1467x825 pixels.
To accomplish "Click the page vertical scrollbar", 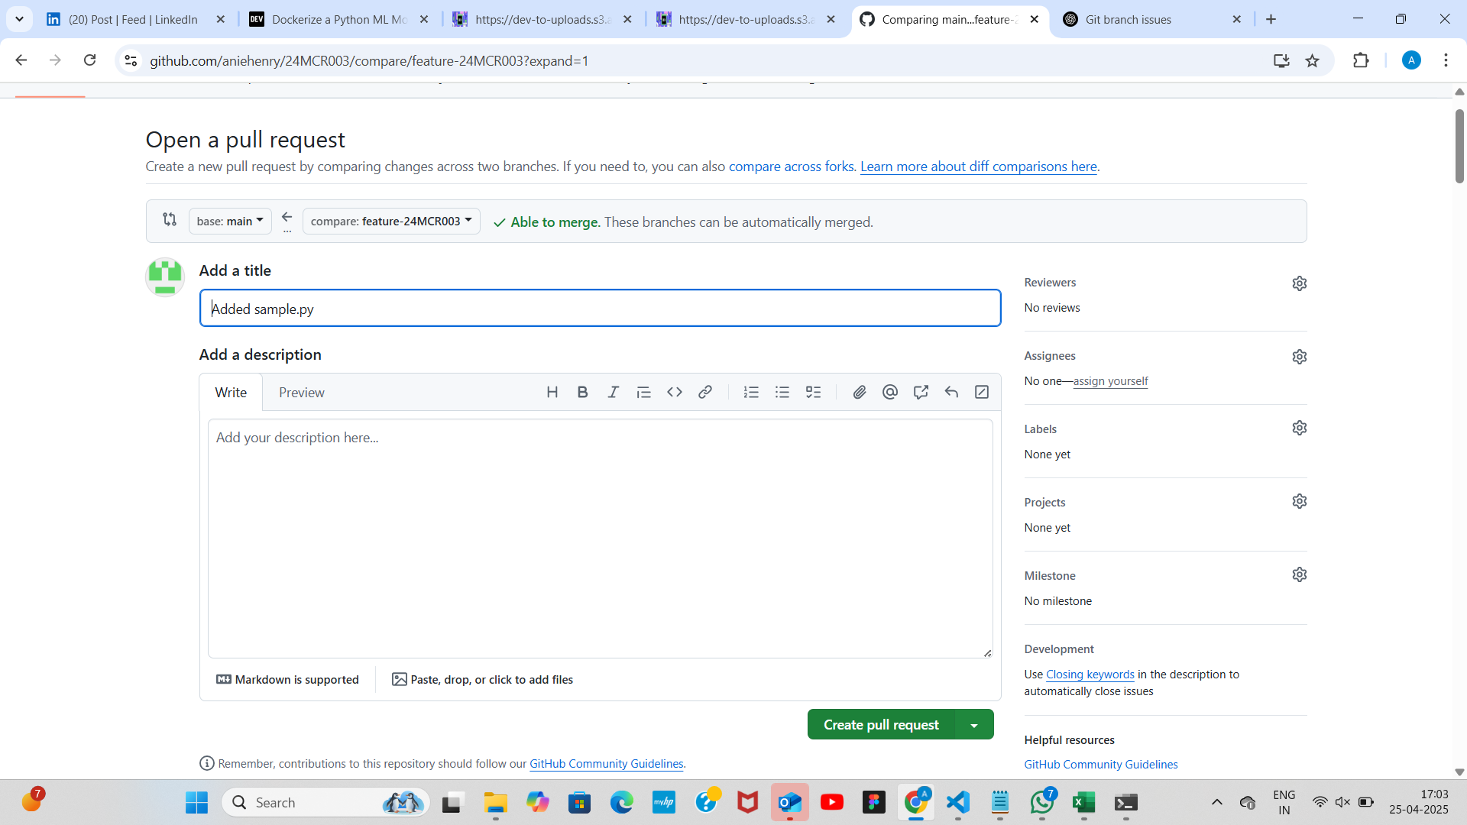I will pos(1459,145).
